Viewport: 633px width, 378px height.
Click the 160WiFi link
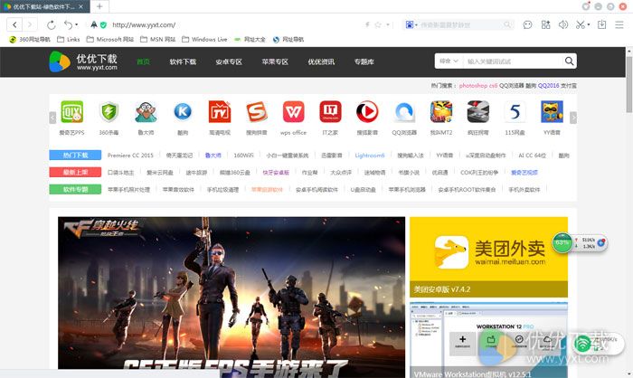pos(243,155)
